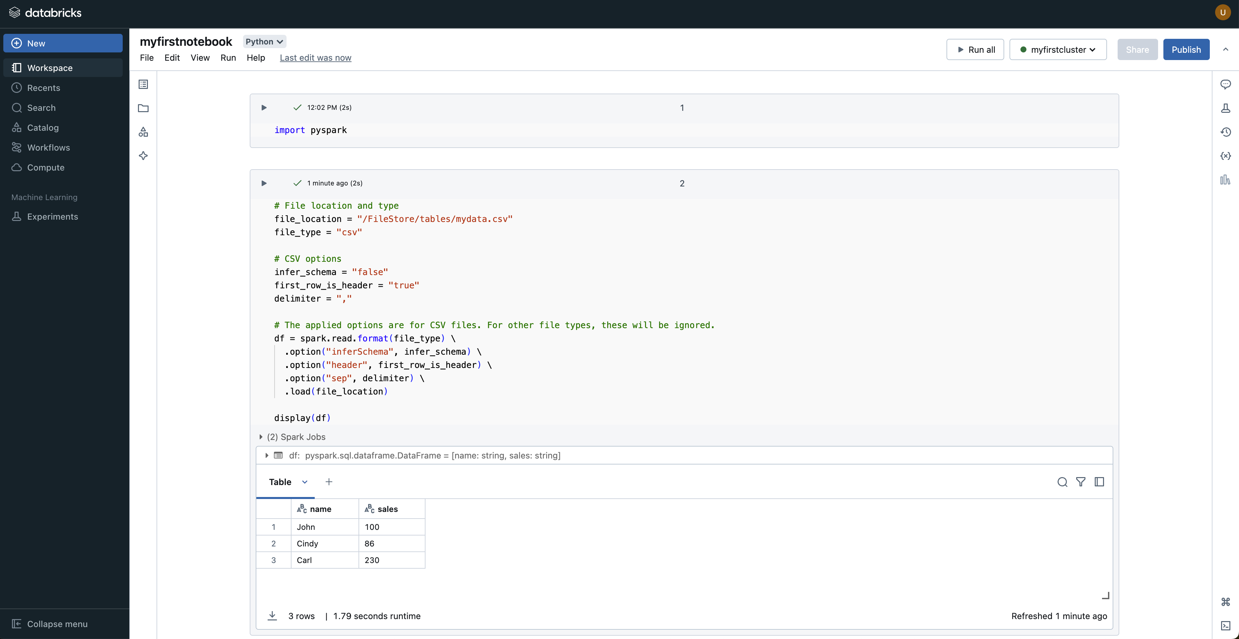Image resolution: width=1239 pixels, height=639 pixels.
Task: Run the import pyspark cell
Action: pyautogui.click(x=264, y=107)
